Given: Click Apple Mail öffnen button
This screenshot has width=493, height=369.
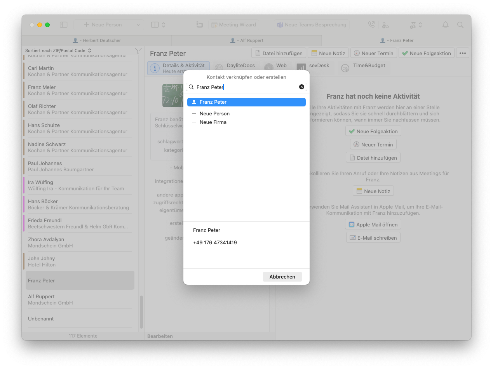Looking at the screenshot, I should click(373, 225).
